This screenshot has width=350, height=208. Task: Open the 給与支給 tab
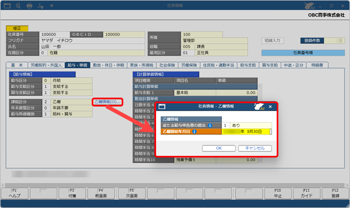(x=248, y=65)
